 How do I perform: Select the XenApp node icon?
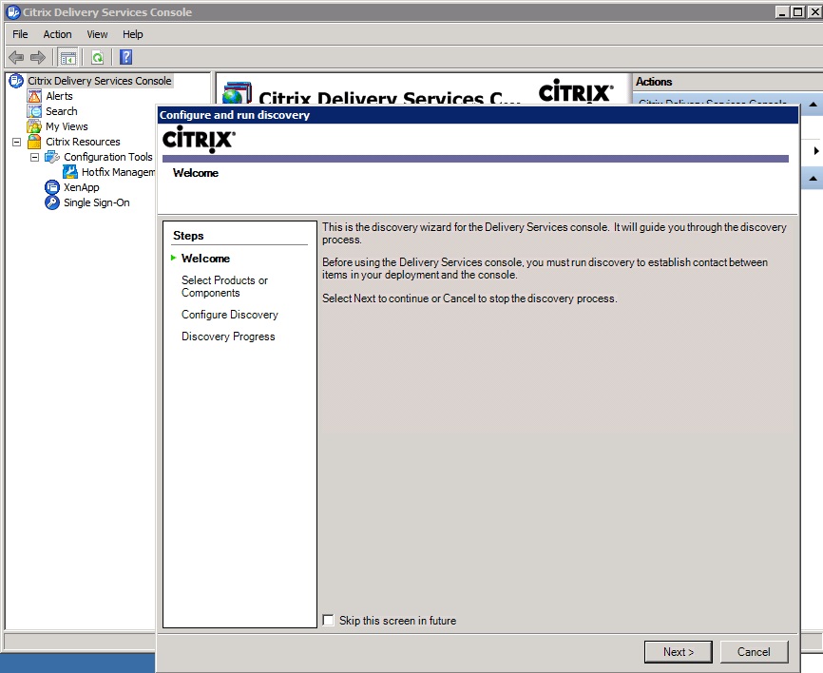click(52, 187)
